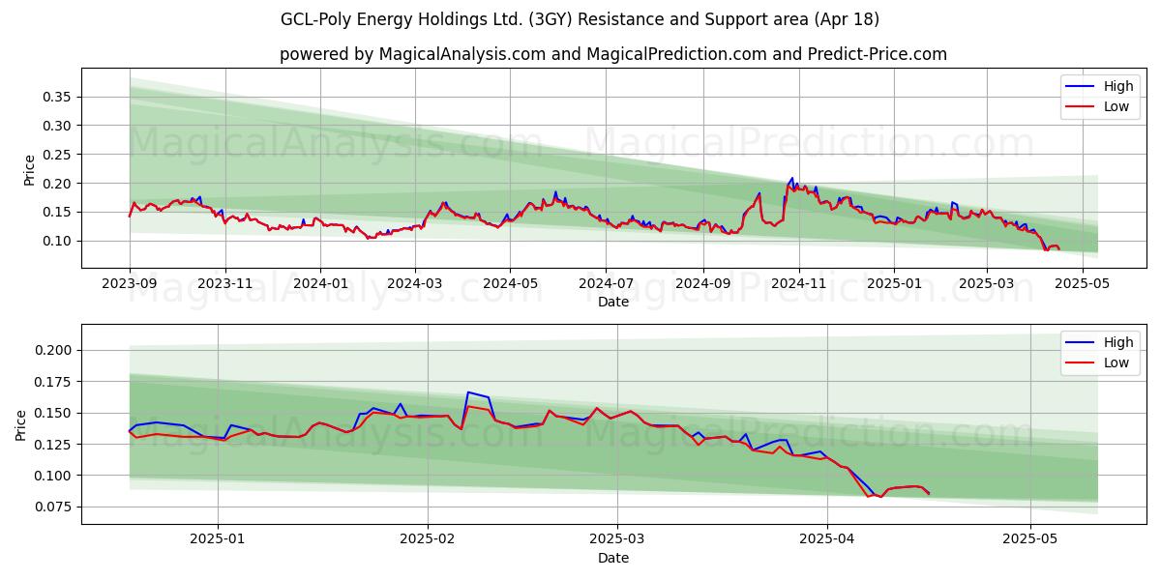Click the 2025-03 tick label on top chart
The width and height of the screenshot is (1161, 580).
(987, 282)
